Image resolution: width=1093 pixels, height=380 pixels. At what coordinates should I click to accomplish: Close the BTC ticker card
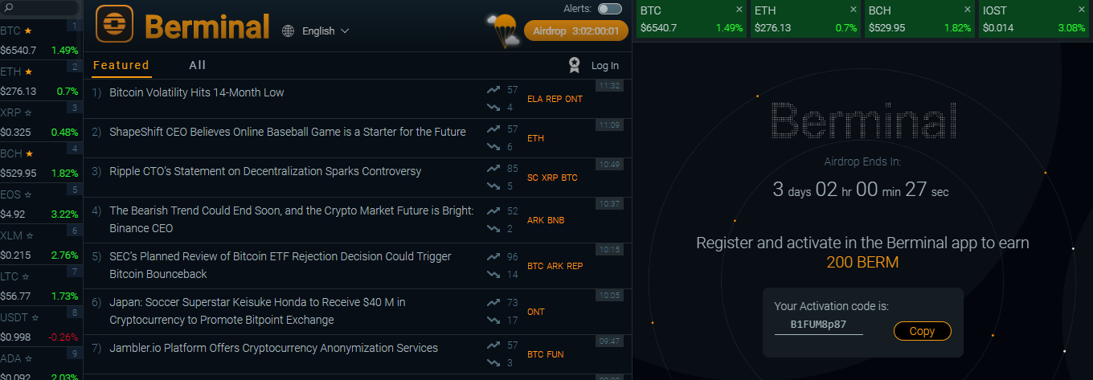[x=739, y=10]
